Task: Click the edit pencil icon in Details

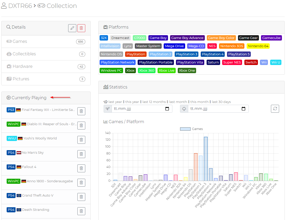Action: (72, 28)
